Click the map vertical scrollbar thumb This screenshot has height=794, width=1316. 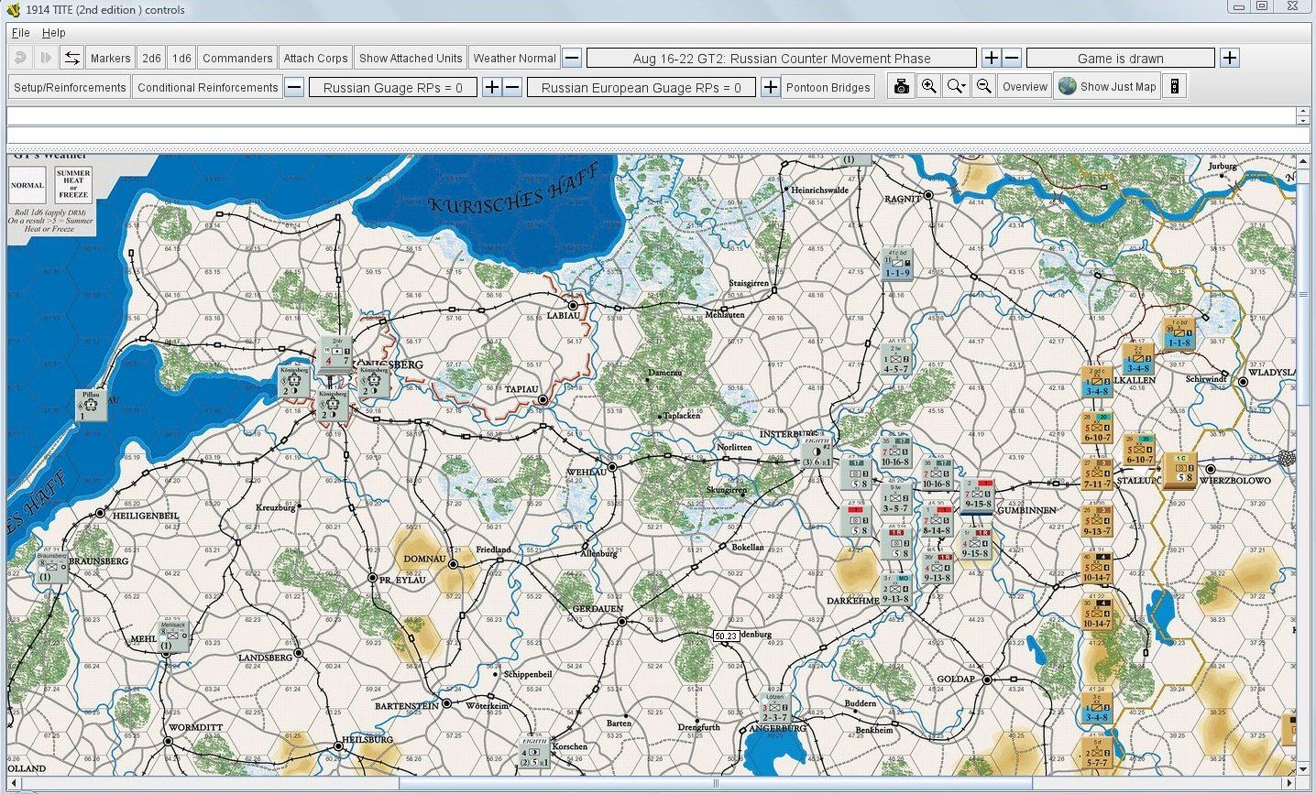pos(1303,296)
